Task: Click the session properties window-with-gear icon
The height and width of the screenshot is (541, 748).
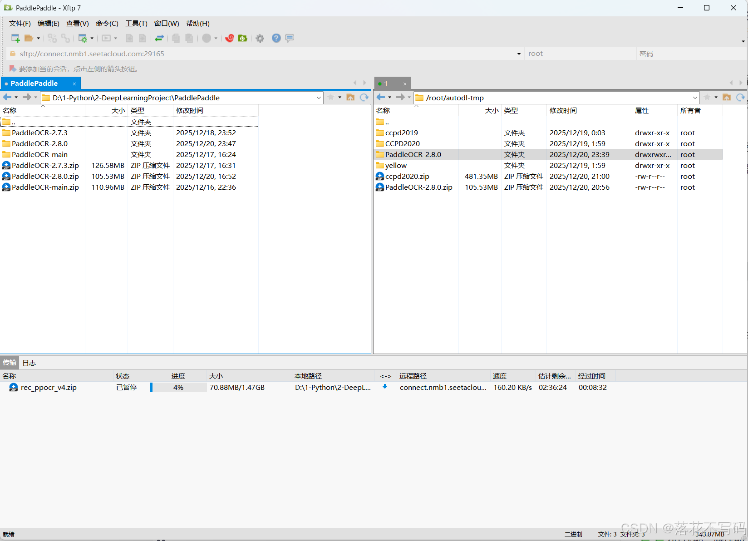Action: coord(83,38)
